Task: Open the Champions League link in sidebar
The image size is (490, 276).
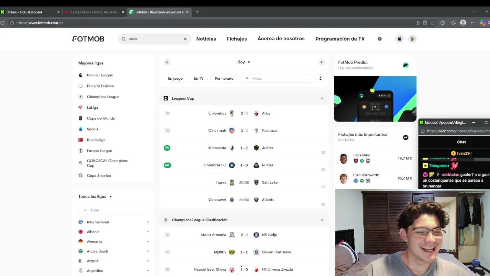Action: 103,97
